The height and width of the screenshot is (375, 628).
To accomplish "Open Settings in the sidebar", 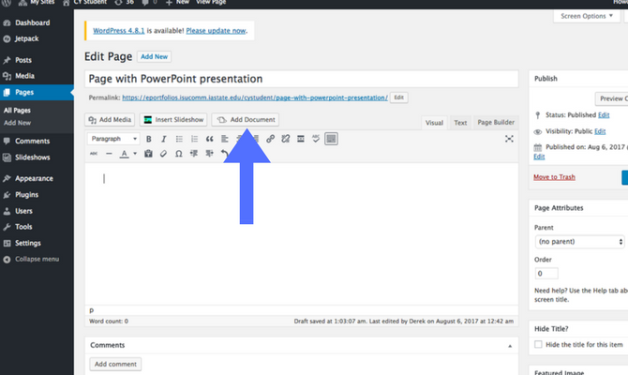I will pyautogui.click(x=27, y=243).
